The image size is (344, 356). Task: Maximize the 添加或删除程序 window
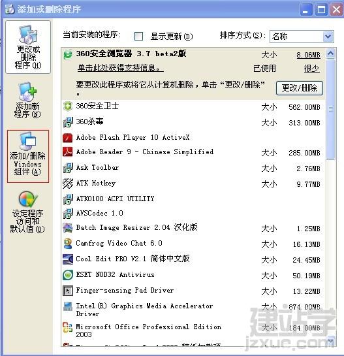click(x=321, y=10)
